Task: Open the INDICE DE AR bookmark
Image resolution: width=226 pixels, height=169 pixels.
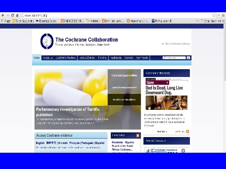Action: pyautogui.click(x=72, y=21)
